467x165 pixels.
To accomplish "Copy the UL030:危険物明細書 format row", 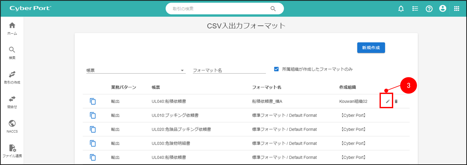I will (93, 143).
